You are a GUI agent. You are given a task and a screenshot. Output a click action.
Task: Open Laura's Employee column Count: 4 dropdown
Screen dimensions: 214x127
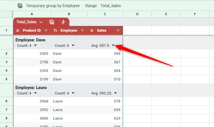pyautogui.click(x=73, y=93)
